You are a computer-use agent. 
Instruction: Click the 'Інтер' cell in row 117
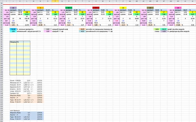13,91
